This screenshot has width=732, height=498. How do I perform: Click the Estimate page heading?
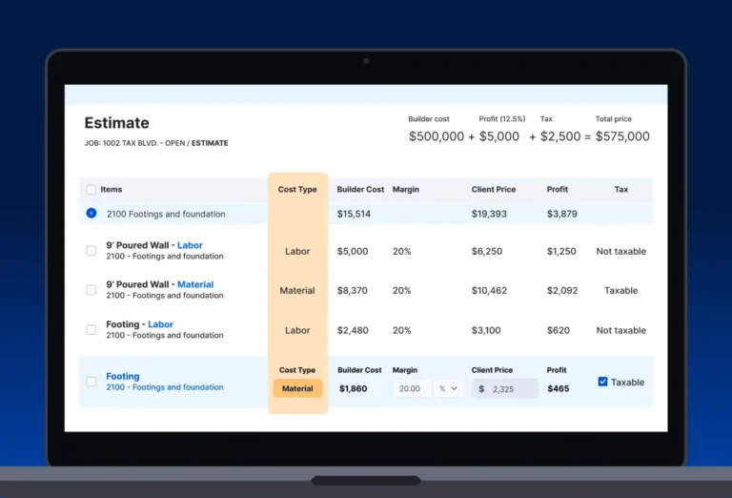[116, 123]
